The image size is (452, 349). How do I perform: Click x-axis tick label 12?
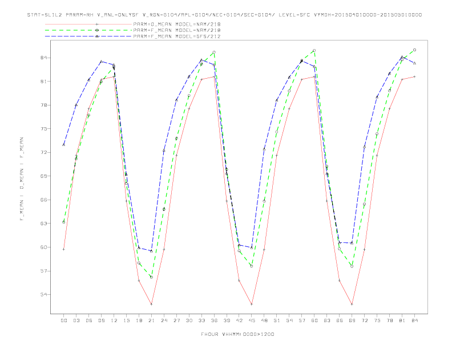click(114, 320)
